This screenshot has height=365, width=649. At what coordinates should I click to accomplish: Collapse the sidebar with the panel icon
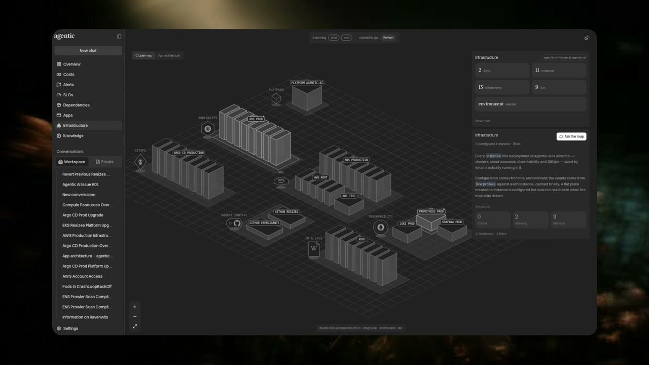pos(119,36)
